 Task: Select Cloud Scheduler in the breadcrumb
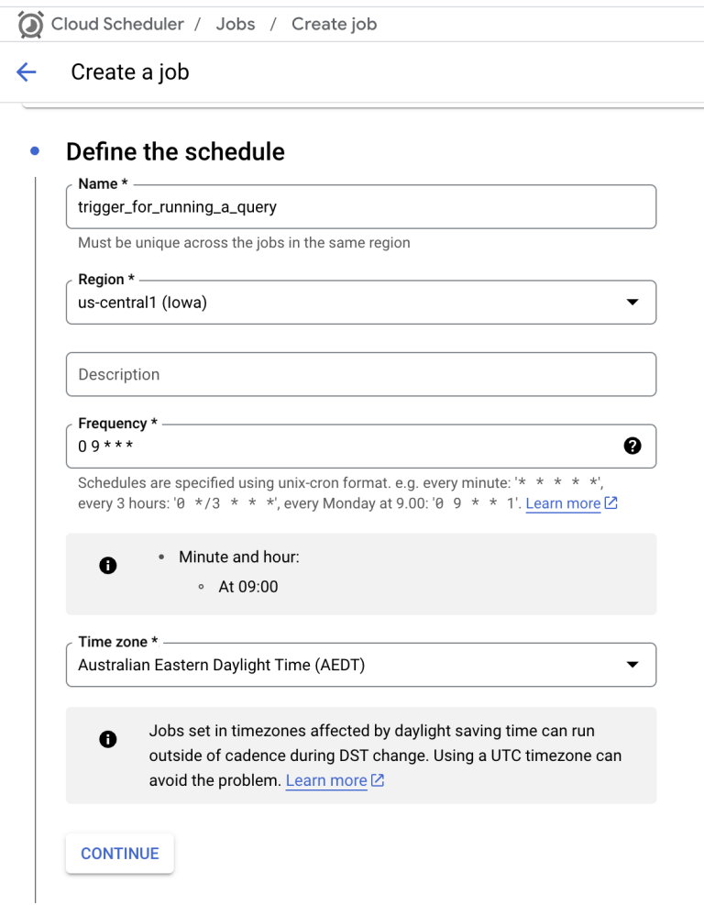pos(115,24)
